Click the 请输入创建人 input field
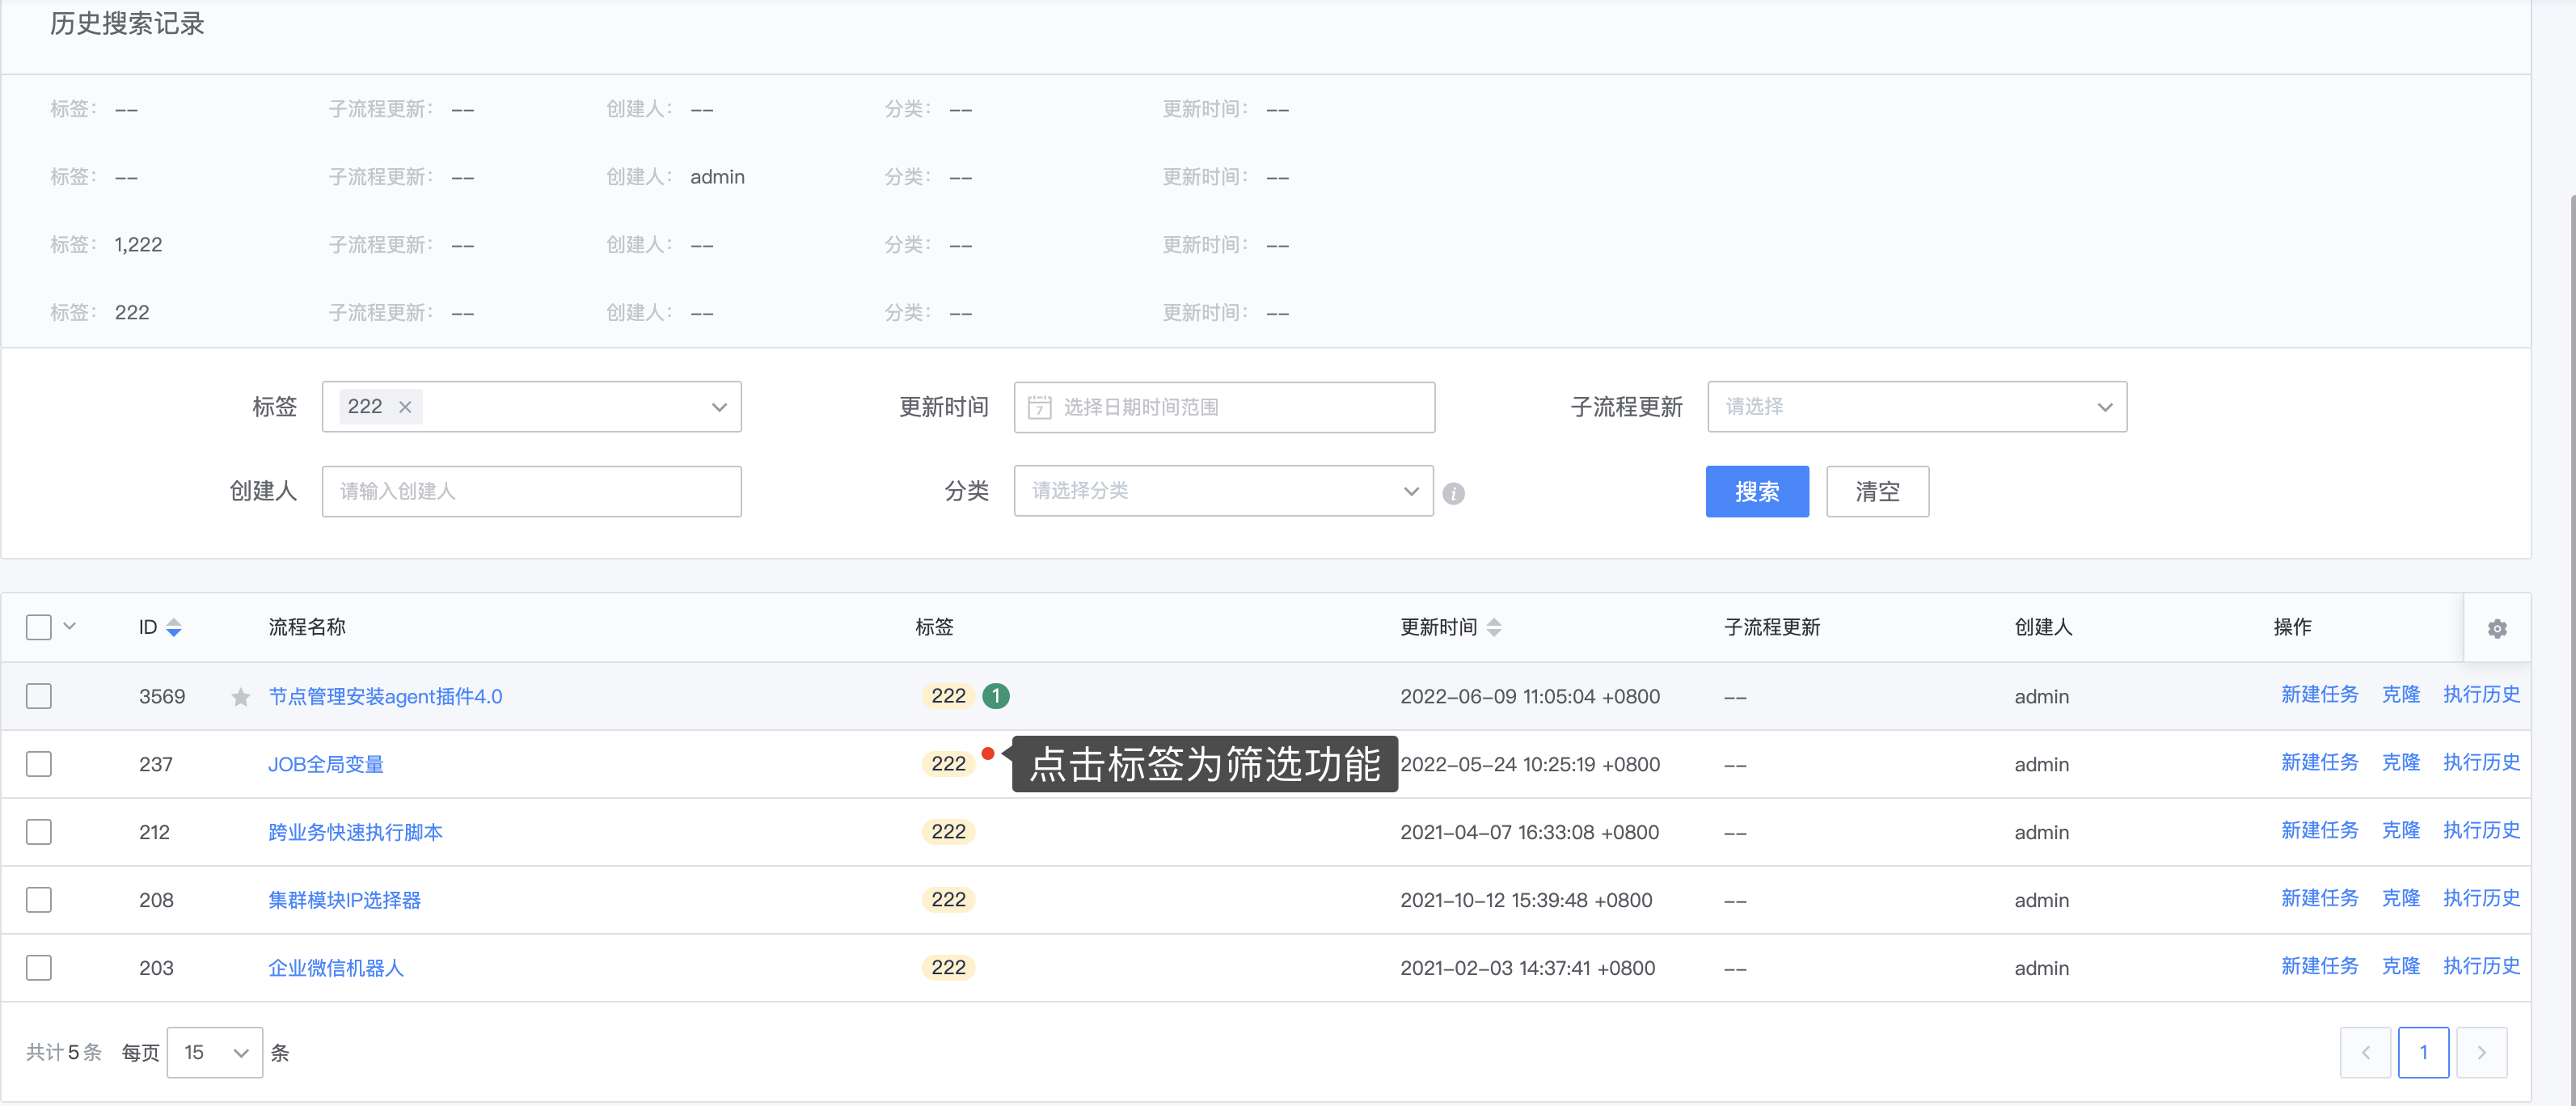Screen dimensions: 2576x1106 click(x=531, y=491)
